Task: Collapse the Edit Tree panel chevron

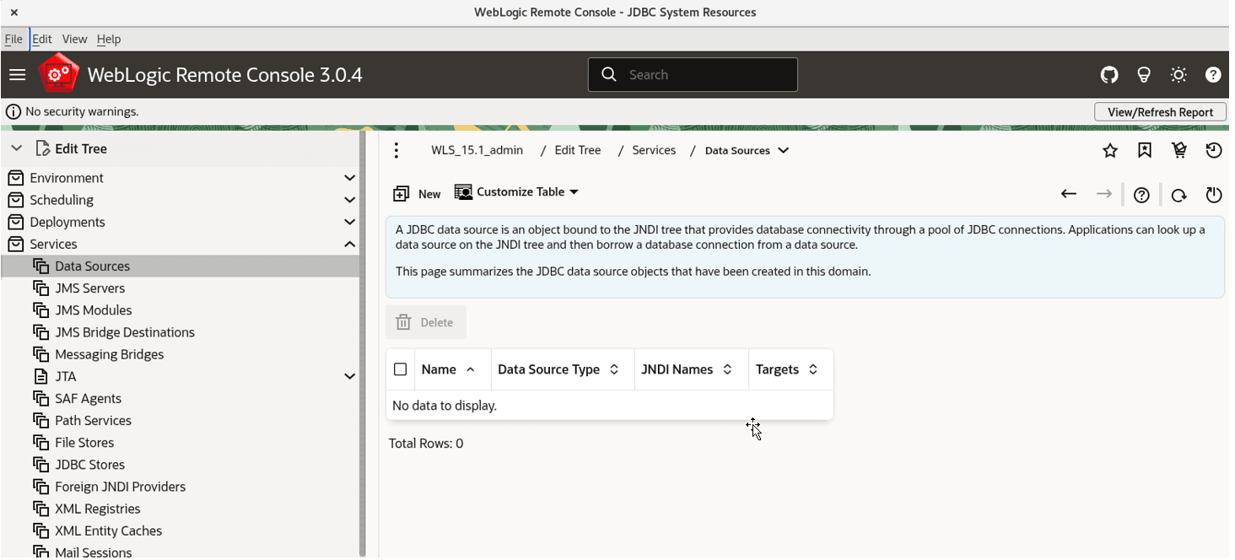Action: click(16, 148)
